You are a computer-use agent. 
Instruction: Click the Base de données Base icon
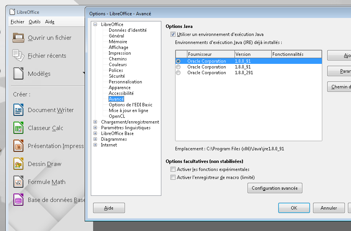coord(18,200)
